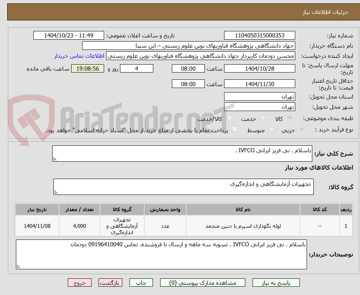Click the پاسخ به نیاز button

point(276,283)
